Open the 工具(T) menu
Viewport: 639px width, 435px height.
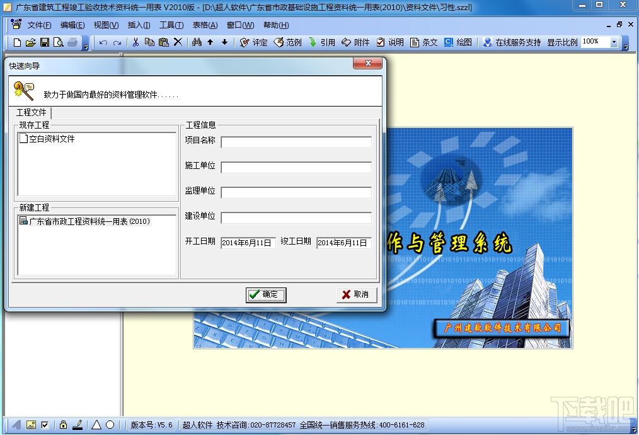pos(171,25)
